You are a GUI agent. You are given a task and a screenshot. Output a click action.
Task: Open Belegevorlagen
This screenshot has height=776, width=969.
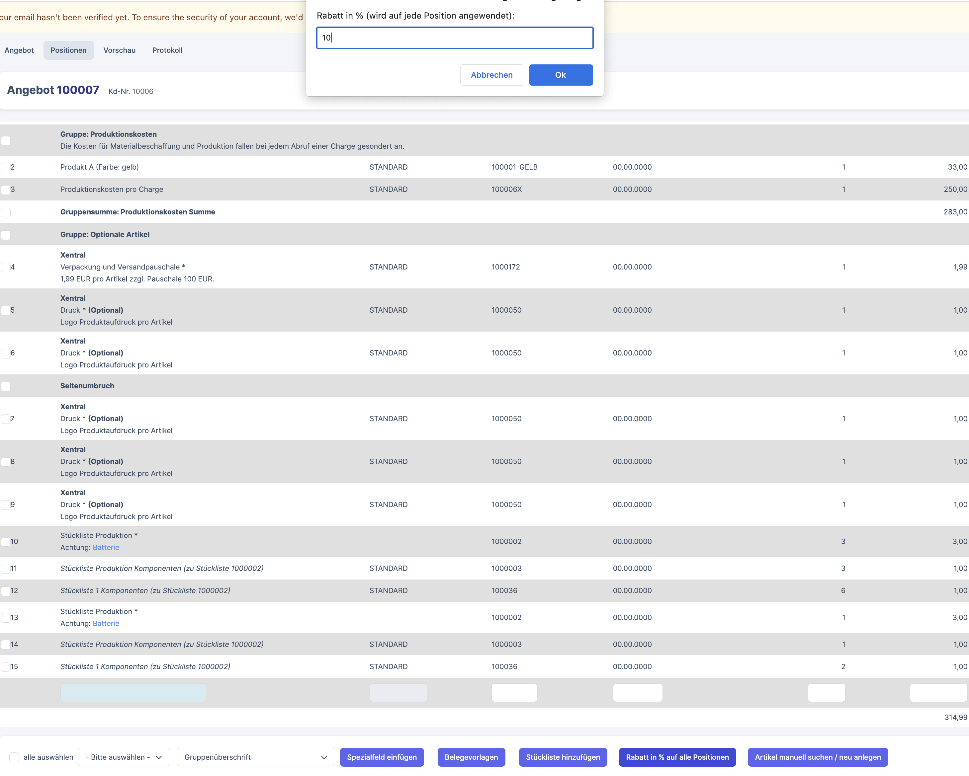coord(471,757)
